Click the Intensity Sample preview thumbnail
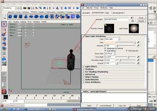 point(109,28)
